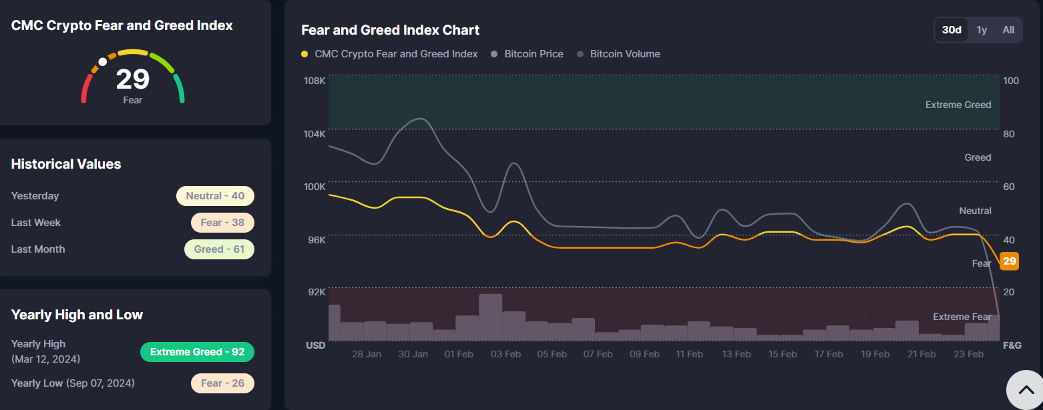
Task: Click the Fear label under the gauge
Action: click(133, 100)
